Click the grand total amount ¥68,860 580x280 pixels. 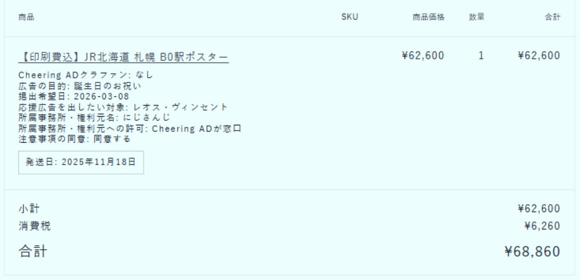(x=532, y=252)
